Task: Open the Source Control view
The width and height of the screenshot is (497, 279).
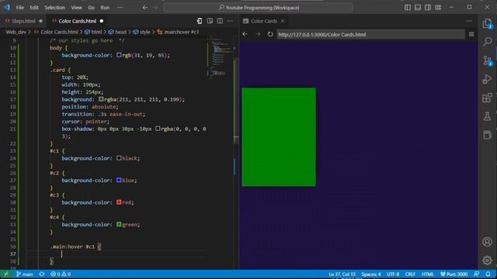Action: [487, 60]
